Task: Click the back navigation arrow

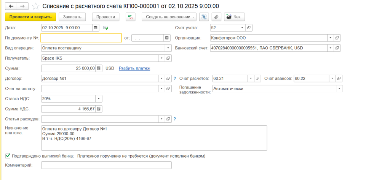Action: [11, 6]
